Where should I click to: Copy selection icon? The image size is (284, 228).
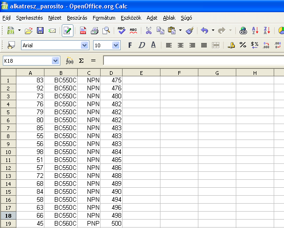tap(160, 30)
